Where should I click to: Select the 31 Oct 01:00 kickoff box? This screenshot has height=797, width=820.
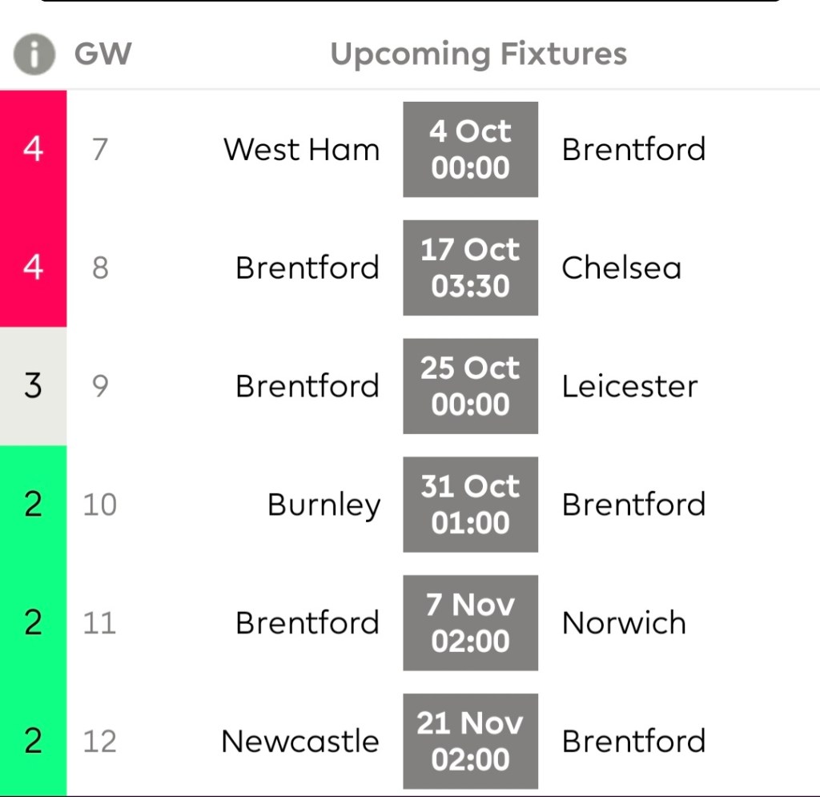[470, 505]
